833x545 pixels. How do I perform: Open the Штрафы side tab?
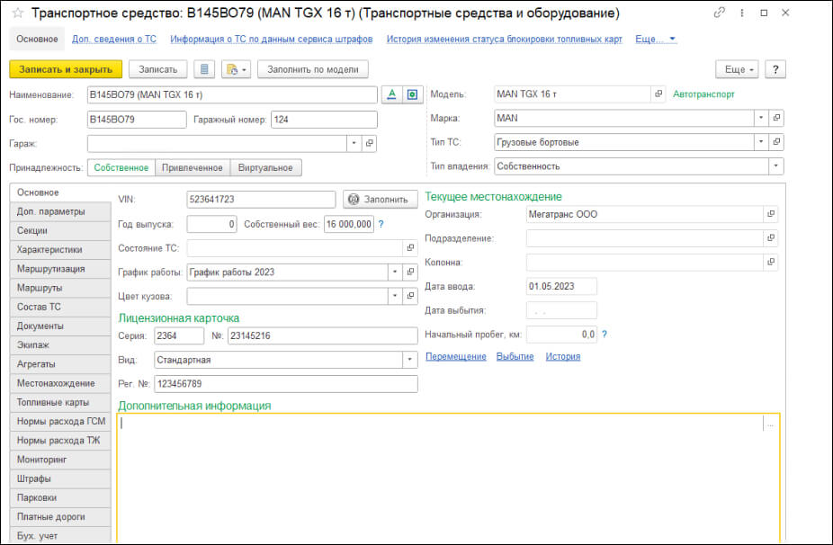[60, 478]
